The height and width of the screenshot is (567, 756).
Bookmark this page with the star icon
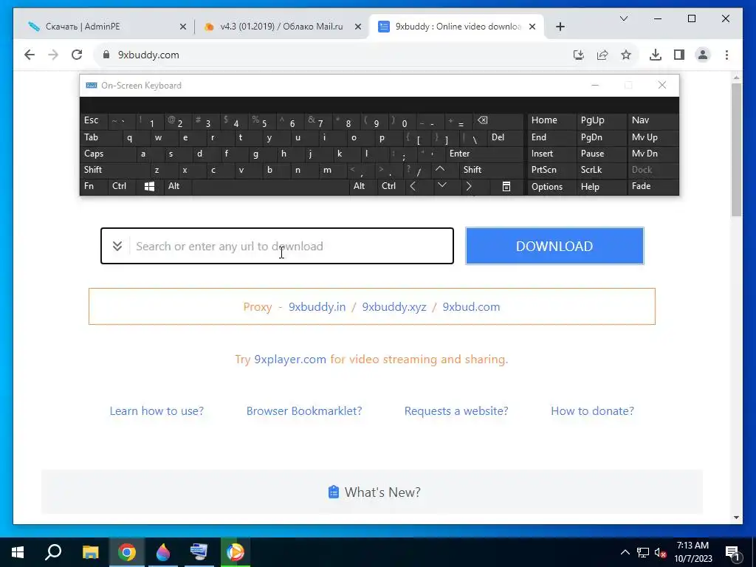626,55
